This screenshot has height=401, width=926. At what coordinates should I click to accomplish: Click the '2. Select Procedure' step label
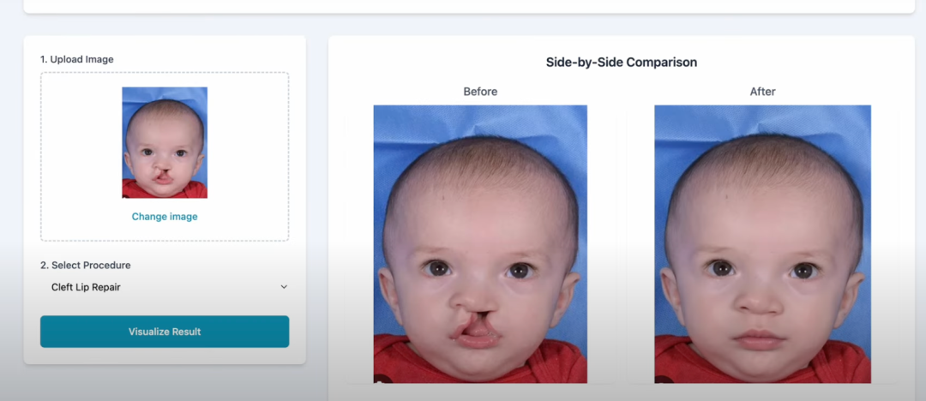[86, 265]
